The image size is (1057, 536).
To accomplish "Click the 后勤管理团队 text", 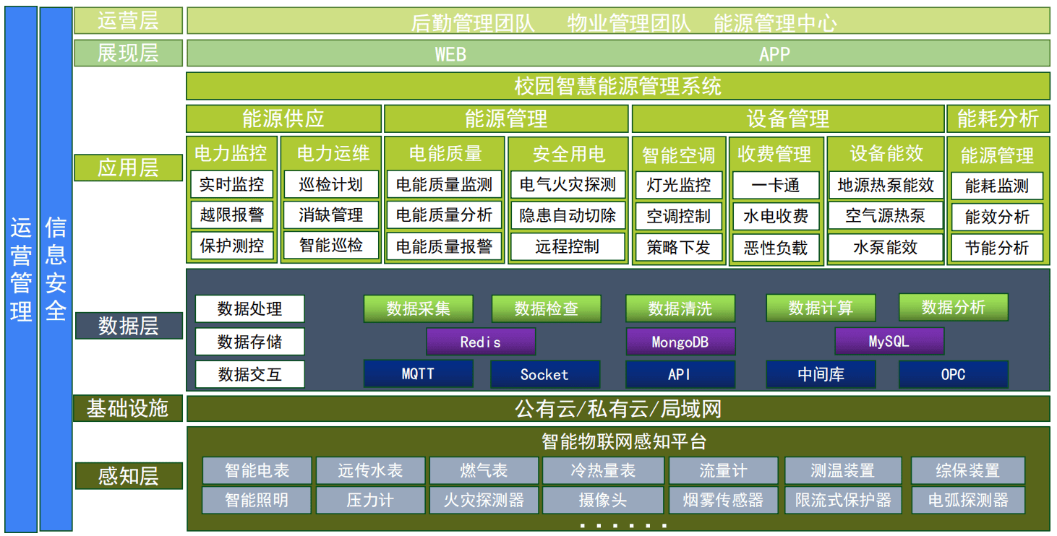I will pyautogui.click(x=473, y=23).
